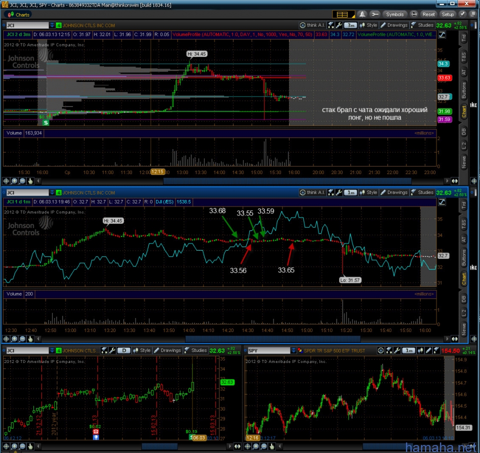The image size is (480, 453).
Task: Switch to the Charts tab
Action: (19, 14)
